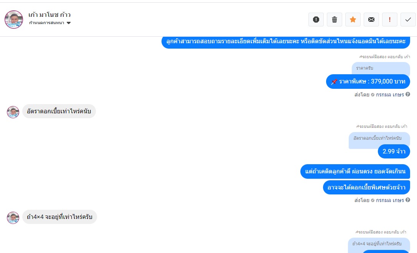Click the red exclamation priority icon
Image resolution: width=417 pixels, height=253 pixels.
pos(389,20)
